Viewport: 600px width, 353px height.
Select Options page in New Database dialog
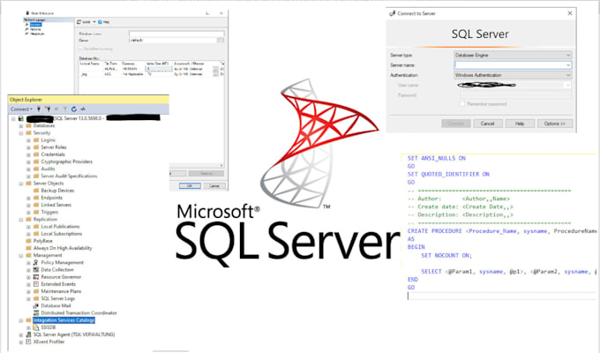(35, 29)
